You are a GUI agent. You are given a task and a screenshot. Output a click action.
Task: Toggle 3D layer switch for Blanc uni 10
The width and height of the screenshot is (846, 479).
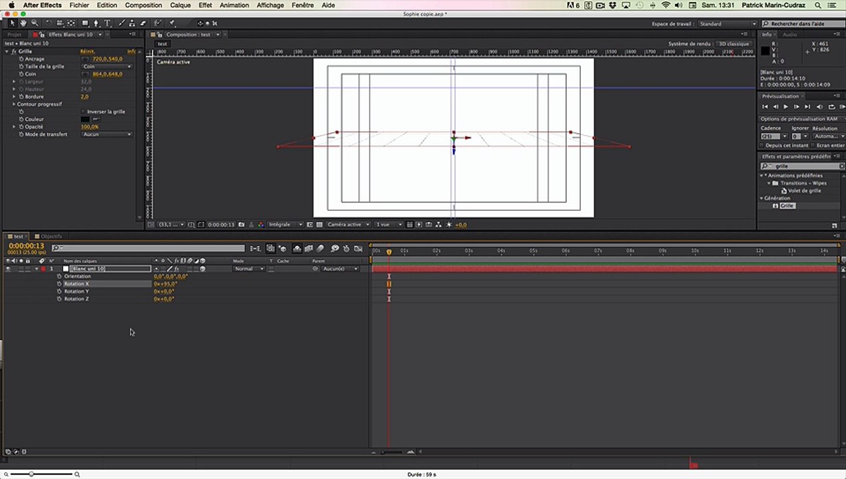point(203,269)
